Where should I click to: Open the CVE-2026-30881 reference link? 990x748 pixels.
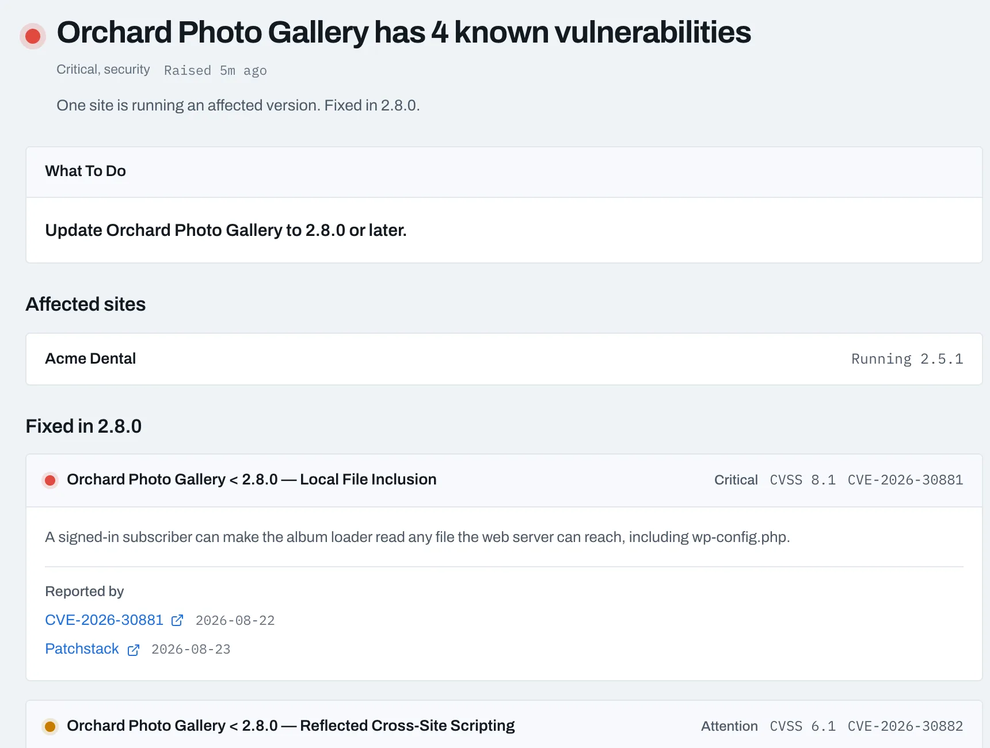point(104,620)
